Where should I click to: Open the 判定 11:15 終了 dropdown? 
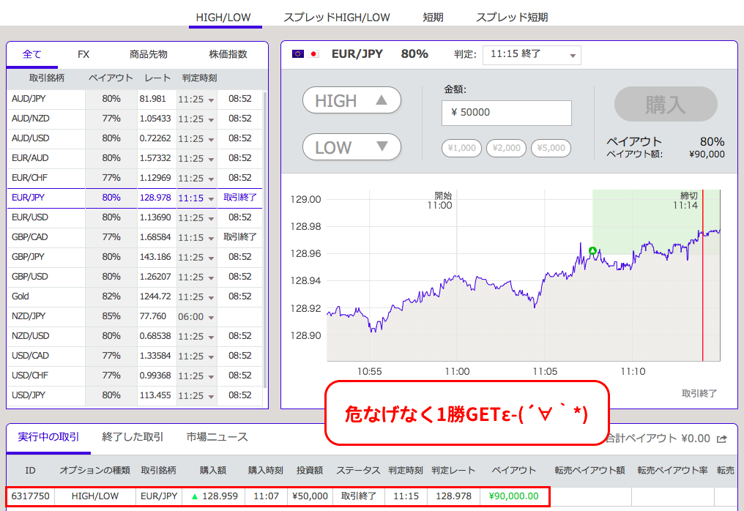[531, 55]
